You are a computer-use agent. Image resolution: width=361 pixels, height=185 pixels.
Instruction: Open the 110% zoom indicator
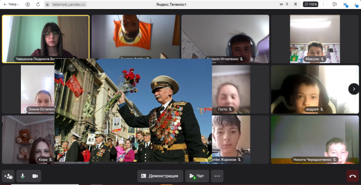point(310,4)
